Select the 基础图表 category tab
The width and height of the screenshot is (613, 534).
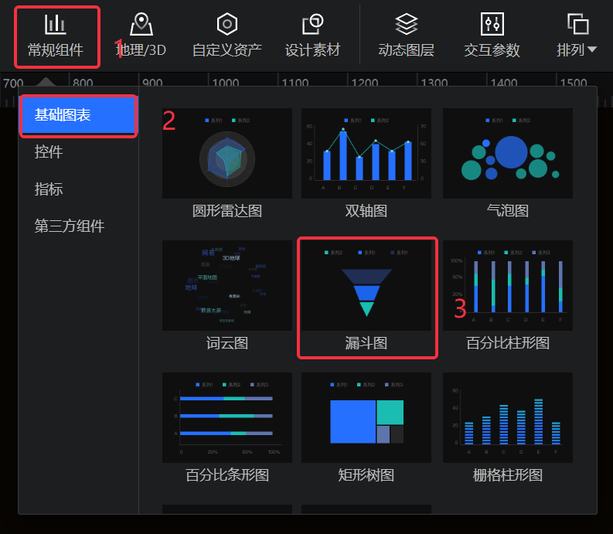coord(79,115)
